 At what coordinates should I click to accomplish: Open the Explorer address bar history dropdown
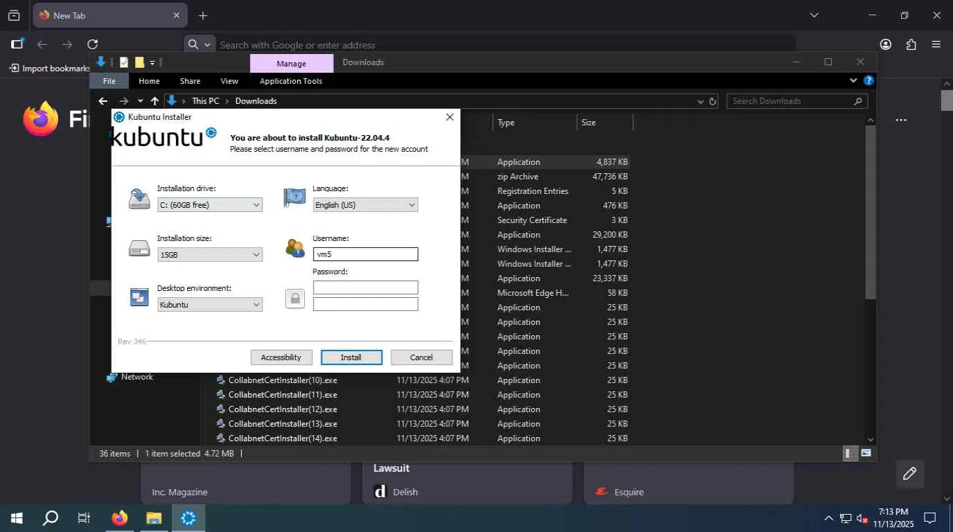point(700,101)
